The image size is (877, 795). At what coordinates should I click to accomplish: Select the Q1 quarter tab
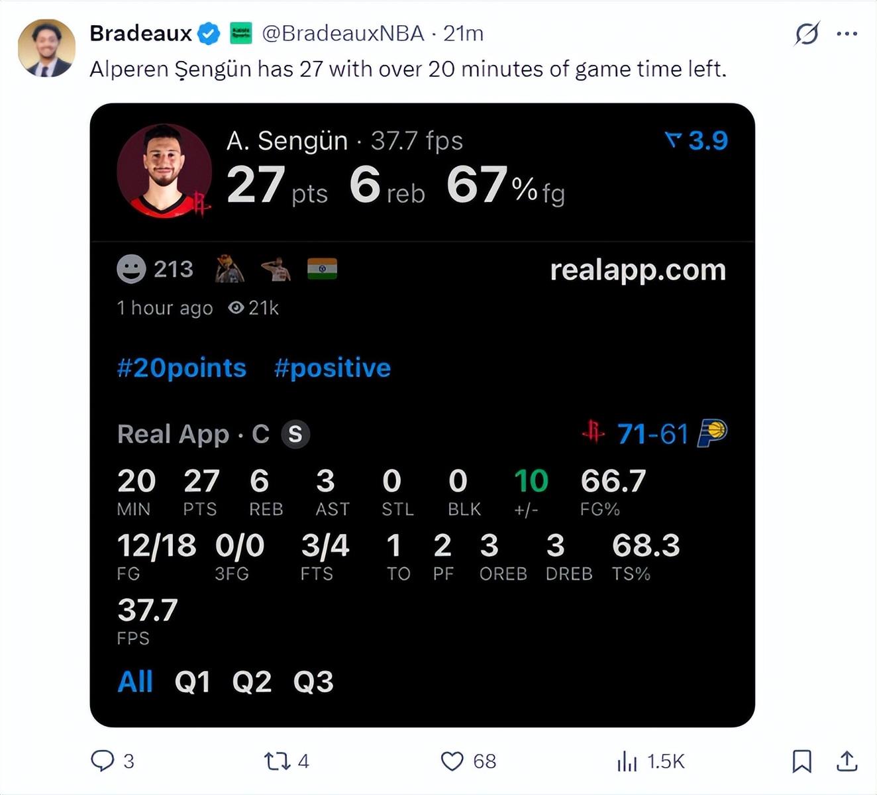192,682
